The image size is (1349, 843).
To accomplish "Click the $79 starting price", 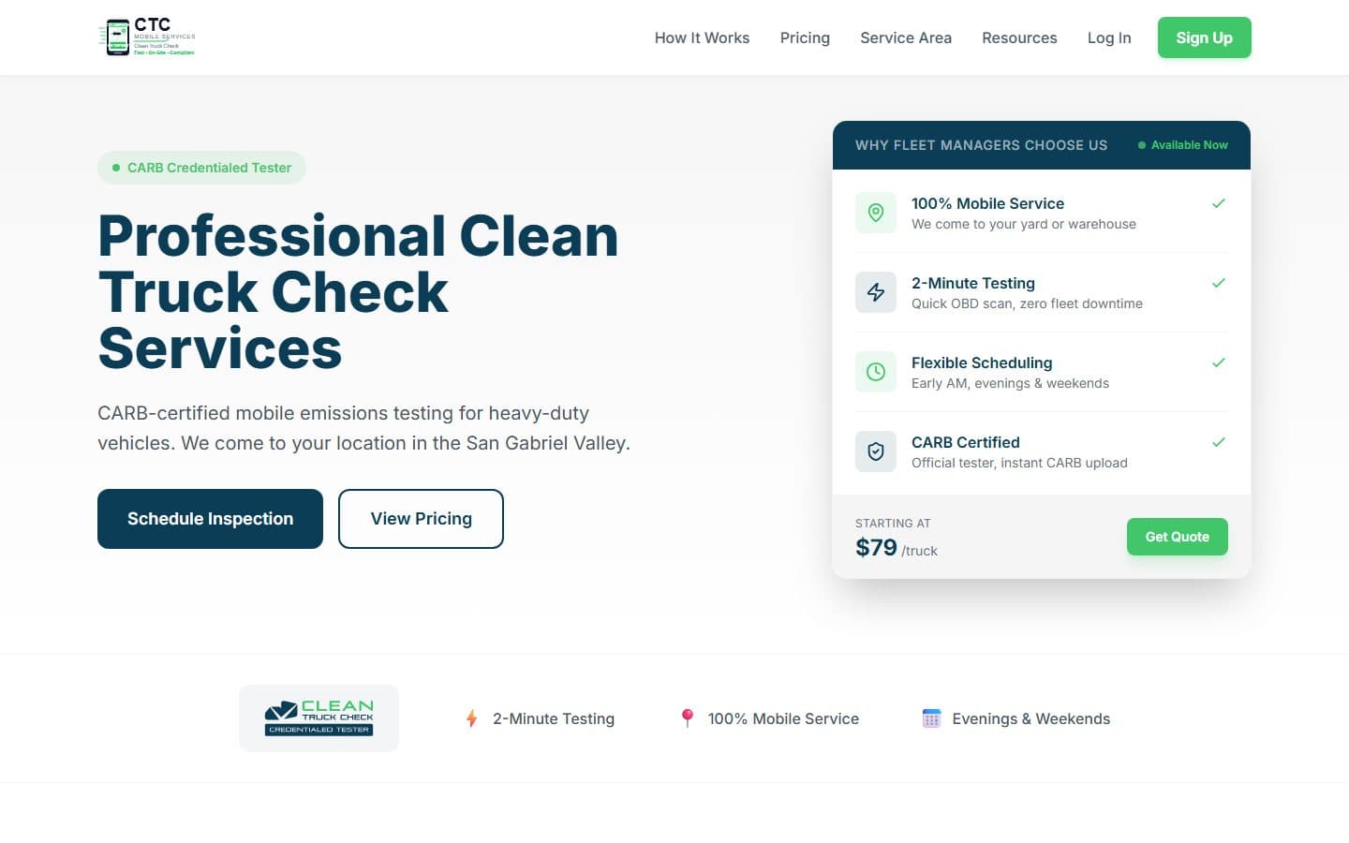I will [876, 547].
